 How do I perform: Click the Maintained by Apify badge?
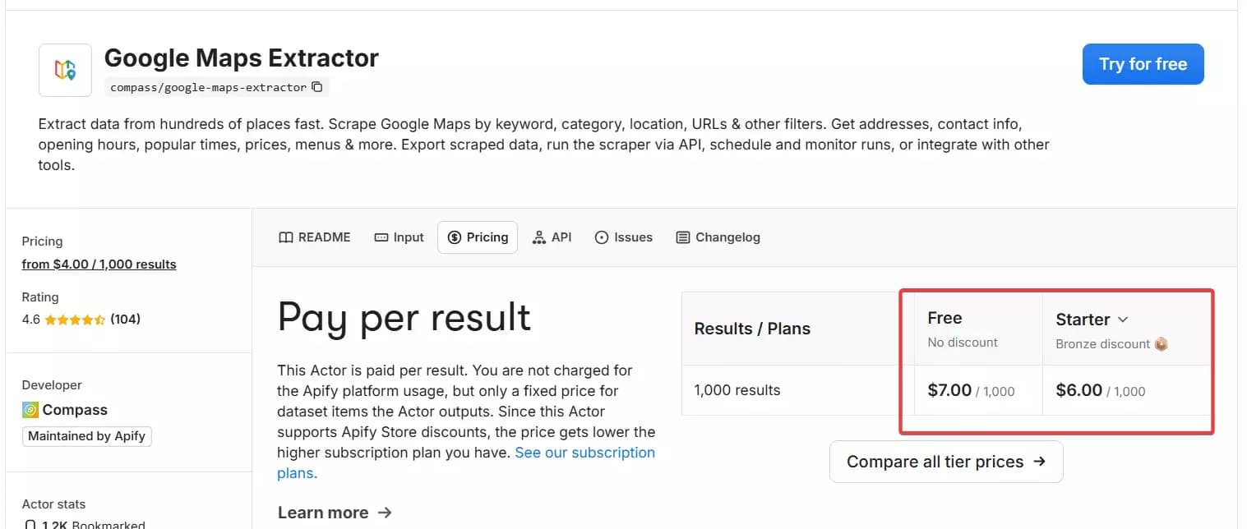(x=86, y=436)
